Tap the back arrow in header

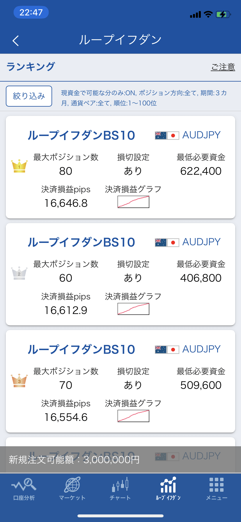coord(16,40)
